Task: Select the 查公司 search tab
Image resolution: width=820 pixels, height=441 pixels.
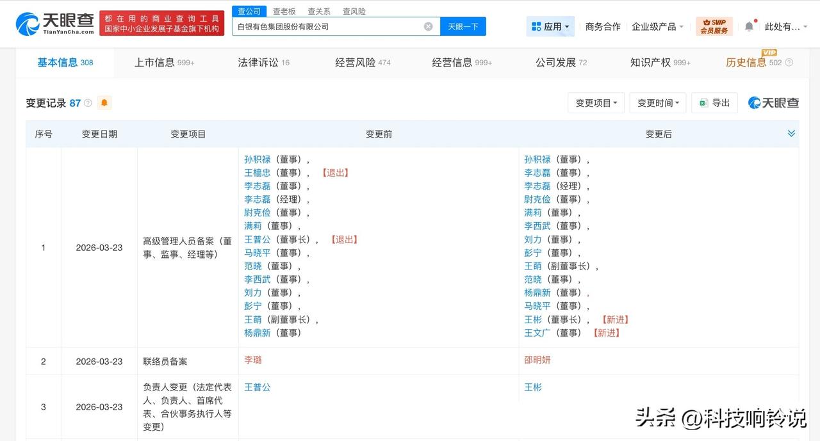Action: coord(249,12)
